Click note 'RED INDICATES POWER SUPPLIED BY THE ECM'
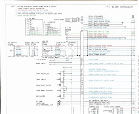The height and width of the screenshot is (114, 139). [x=33, y=10]
